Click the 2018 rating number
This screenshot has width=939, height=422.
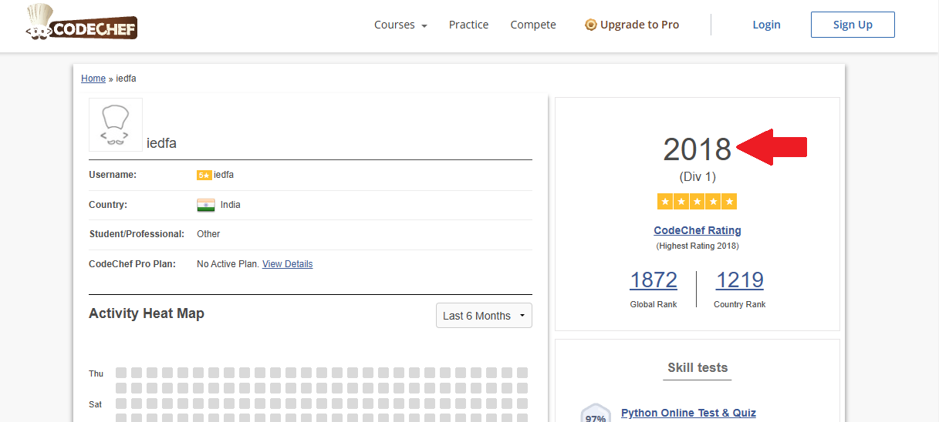point(697,149)
